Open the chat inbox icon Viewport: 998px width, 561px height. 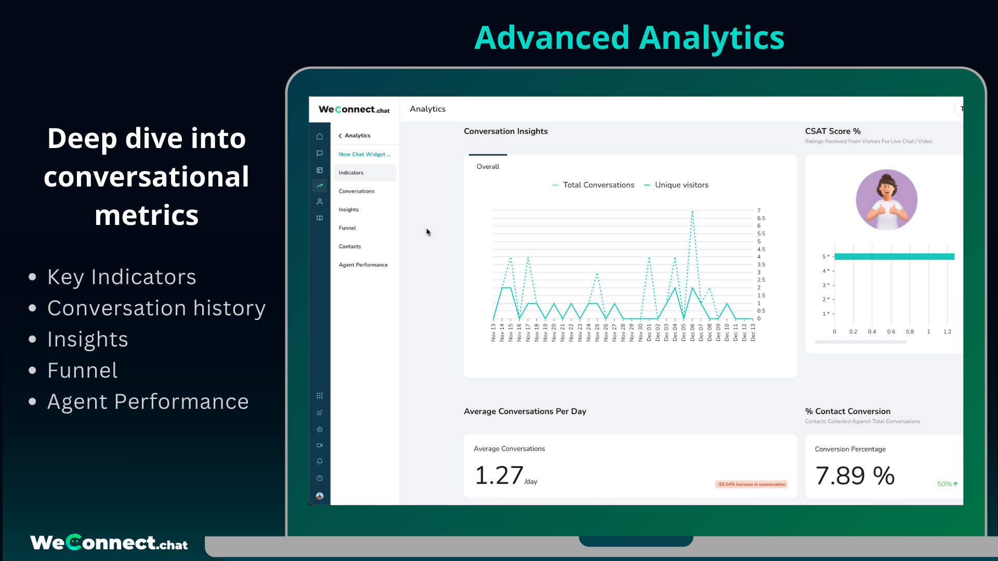pyautogui.click(x=320, y=153)
